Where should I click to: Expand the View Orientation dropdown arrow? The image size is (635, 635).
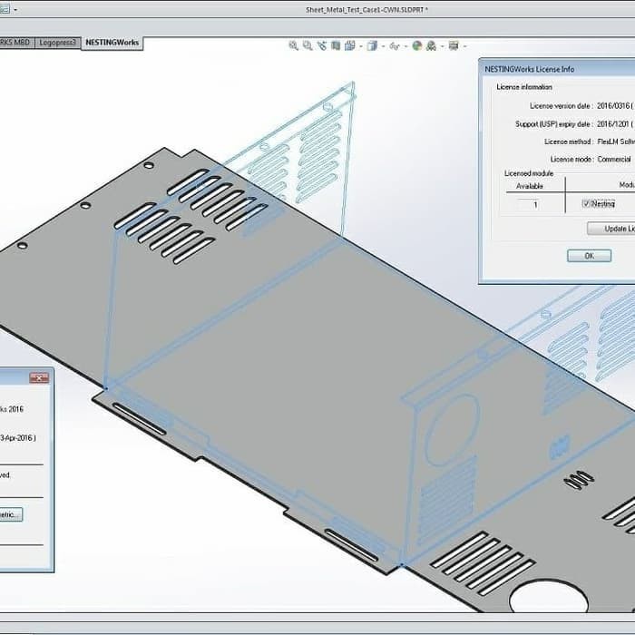click(x=360, y=46)
